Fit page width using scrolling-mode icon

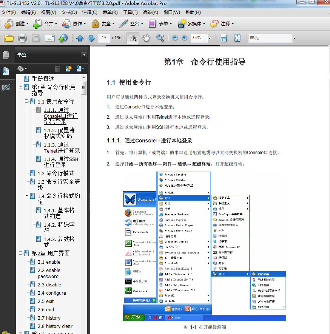point(224,38)
